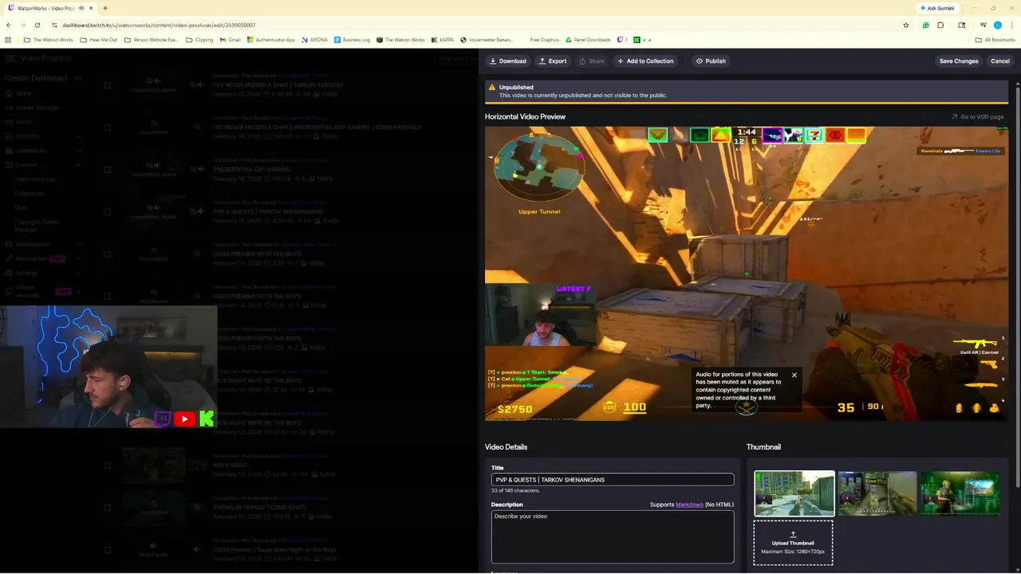This screenshot has width=1021, height=574.
Task: Click the horizontal video preview player
Action: coord(746,273)
